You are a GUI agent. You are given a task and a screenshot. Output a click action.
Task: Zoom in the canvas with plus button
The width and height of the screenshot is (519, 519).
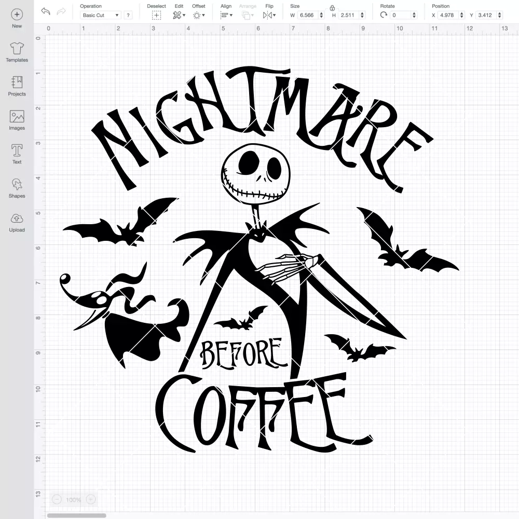click(x=91, y=499)
